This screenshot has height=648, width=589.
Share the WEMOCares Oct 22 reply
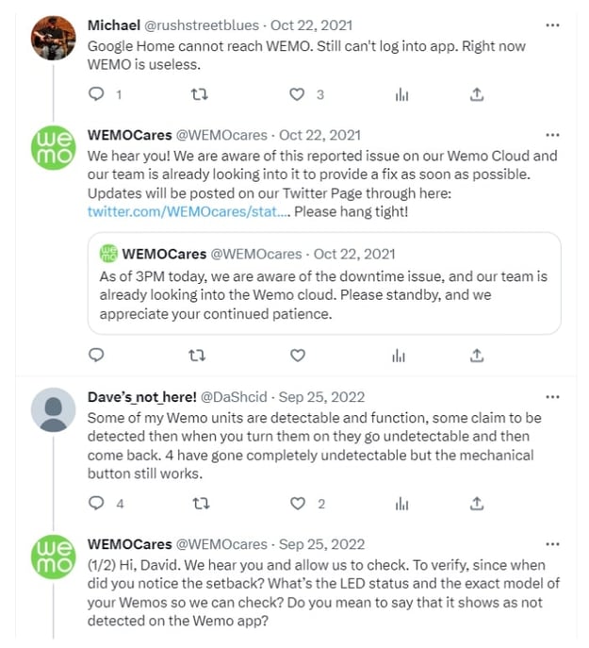point(477,356)
